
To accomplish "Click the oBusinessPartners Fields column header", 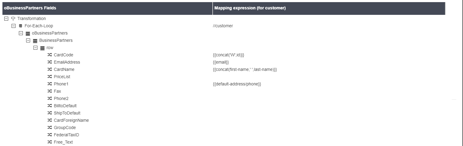I will 30,8.
